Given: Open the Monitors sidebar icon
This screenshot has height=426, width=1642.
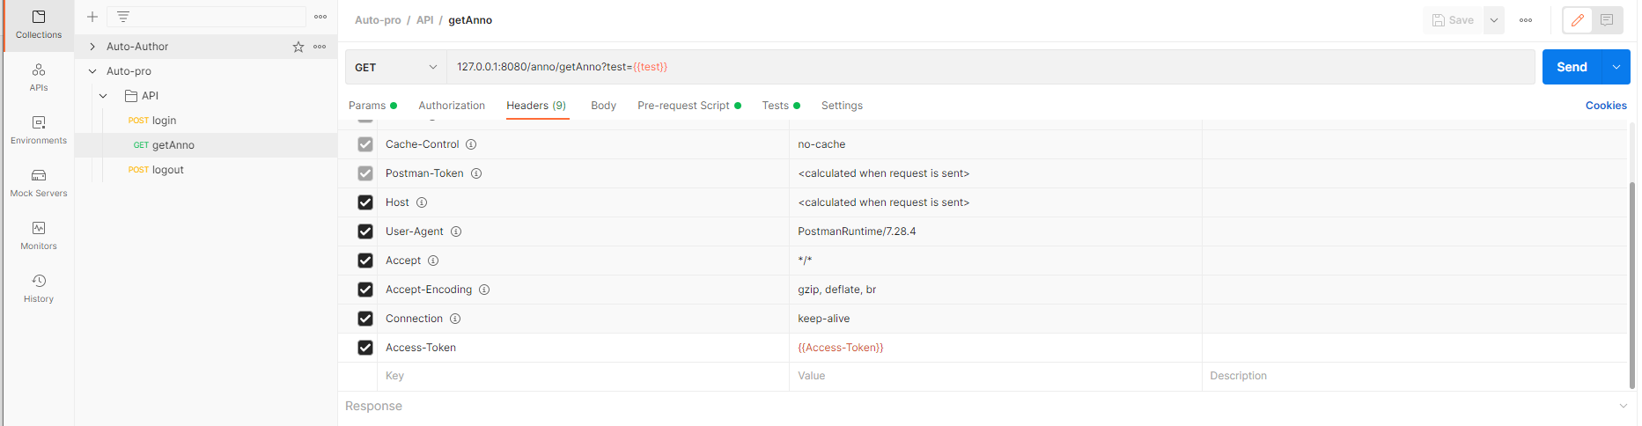Looking at the screenshot, I should point(39,236).
